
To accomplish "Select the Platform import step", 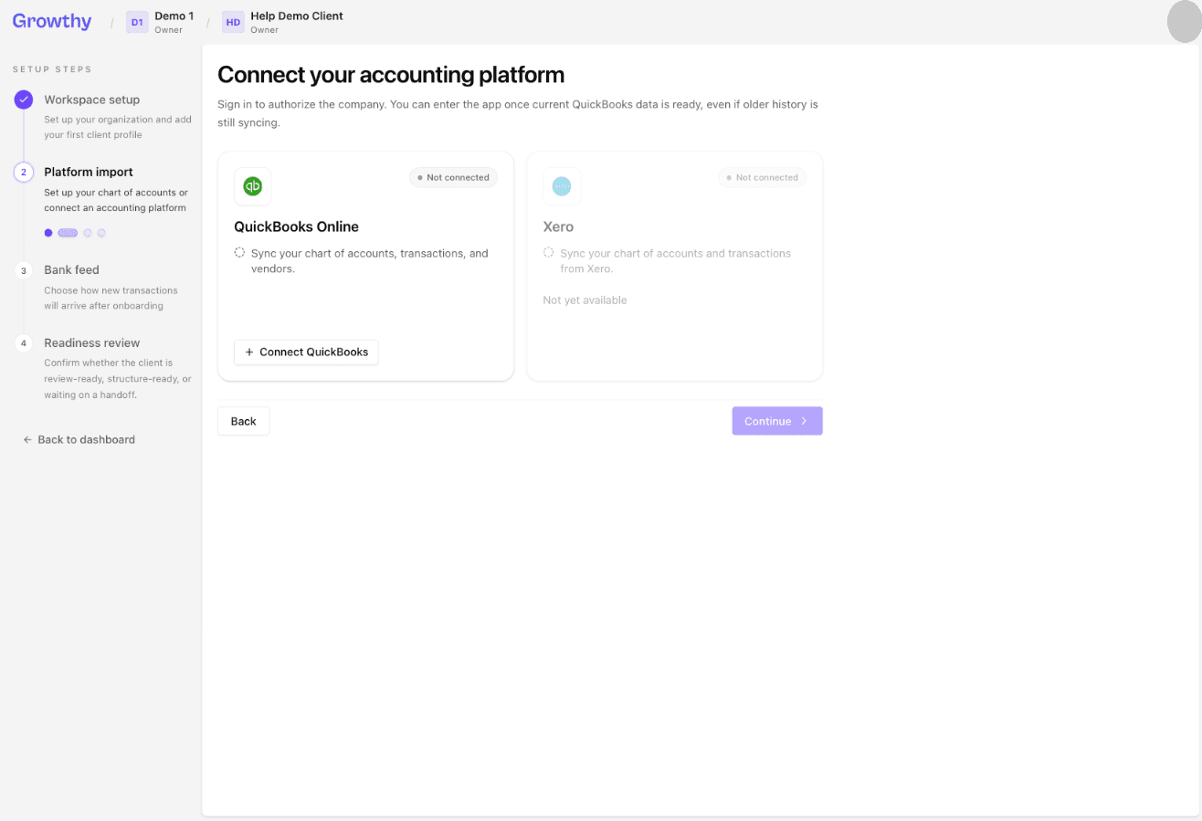I will [x=89, y=172].
